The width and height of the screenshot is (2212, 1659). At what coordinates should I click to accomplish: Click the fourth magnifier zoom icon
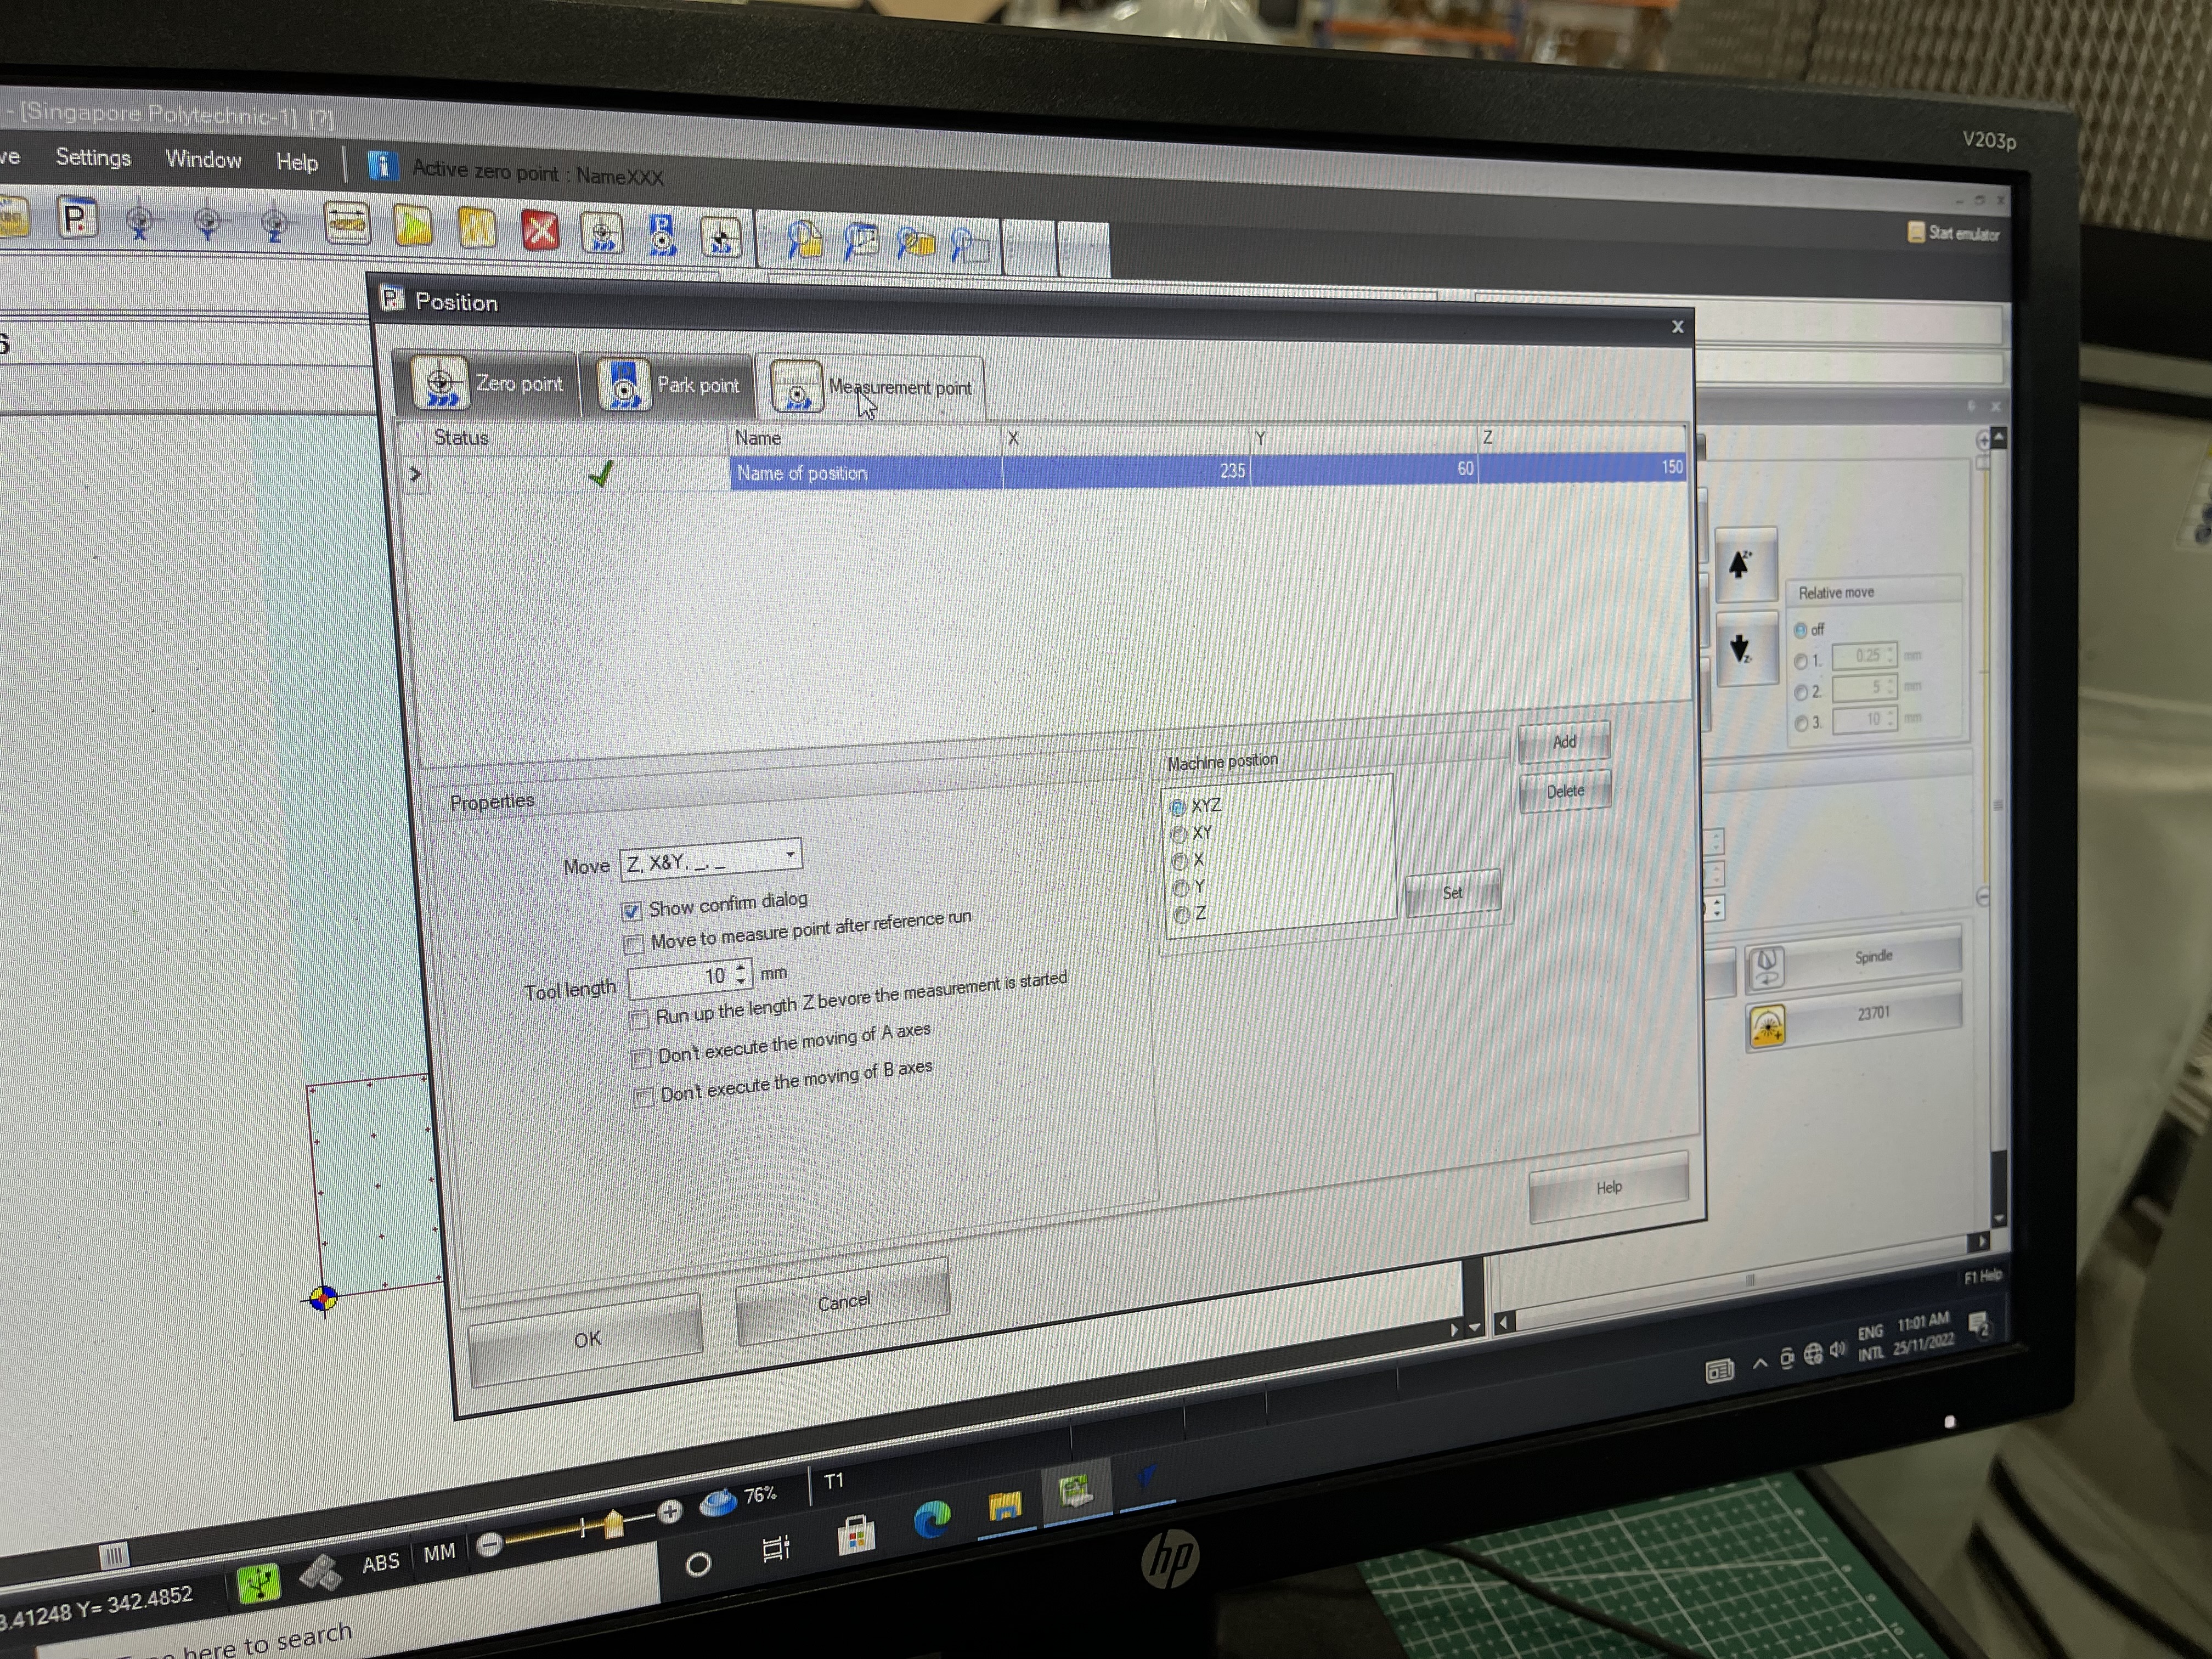point(969,246)
